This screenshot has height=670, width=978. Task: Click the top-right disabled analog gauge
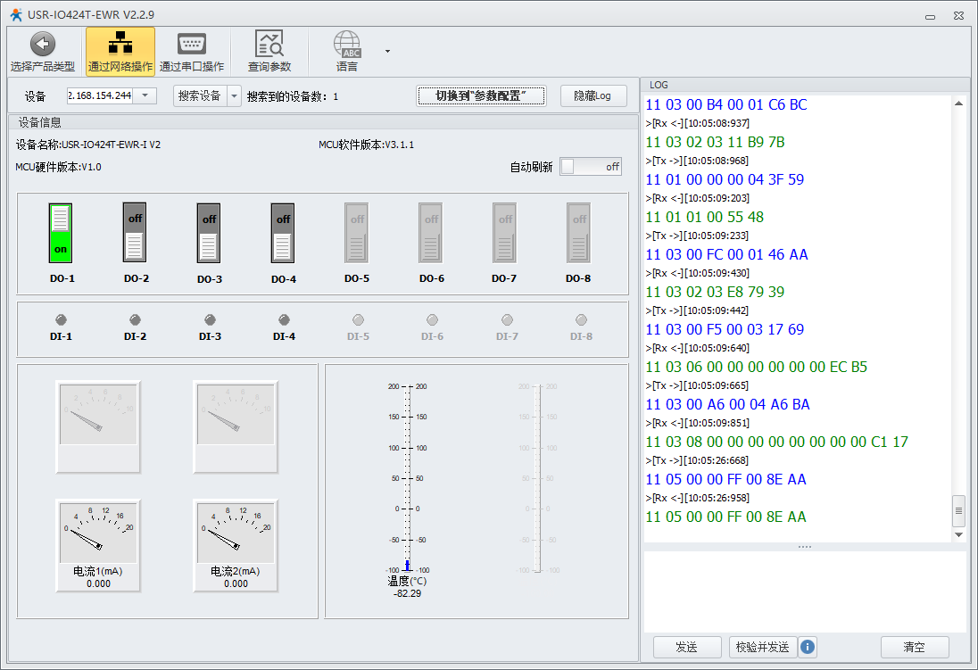point(236,426)
